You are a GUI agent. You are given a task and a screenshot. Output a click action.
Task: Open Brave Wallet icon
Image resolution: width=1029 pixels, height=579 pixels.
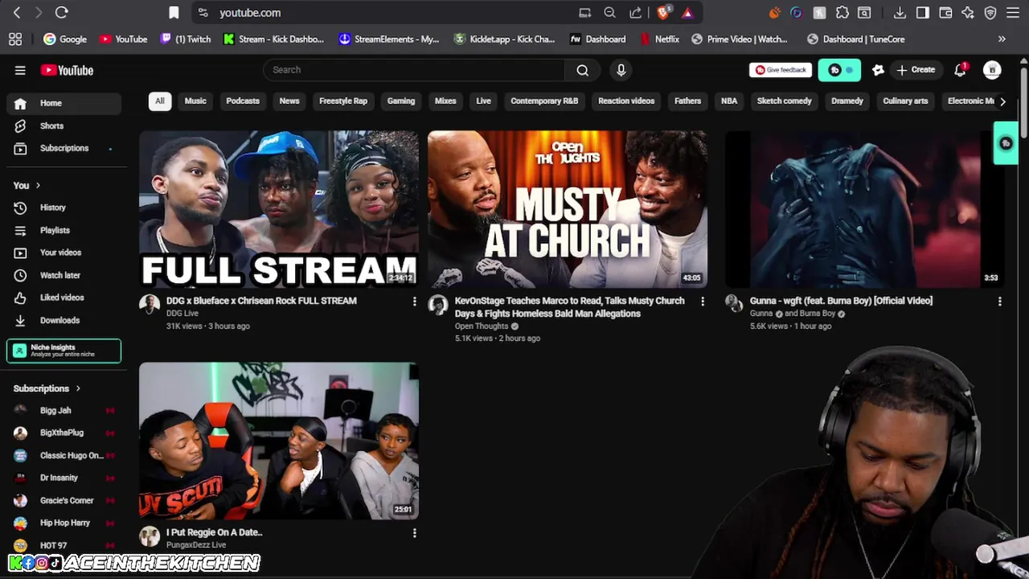click(x=945, y=13)
